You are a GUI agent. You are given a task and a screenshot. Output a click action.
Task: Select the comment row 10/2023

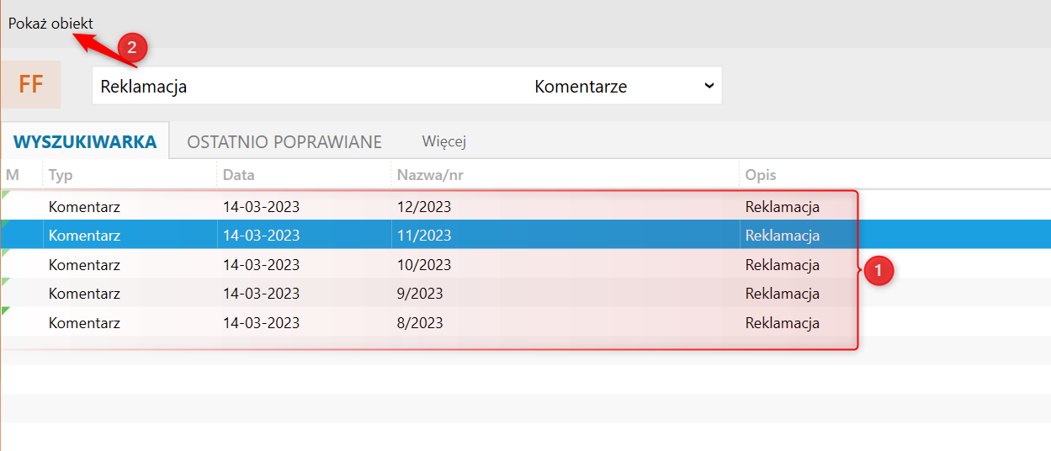[x=424, y=265]
